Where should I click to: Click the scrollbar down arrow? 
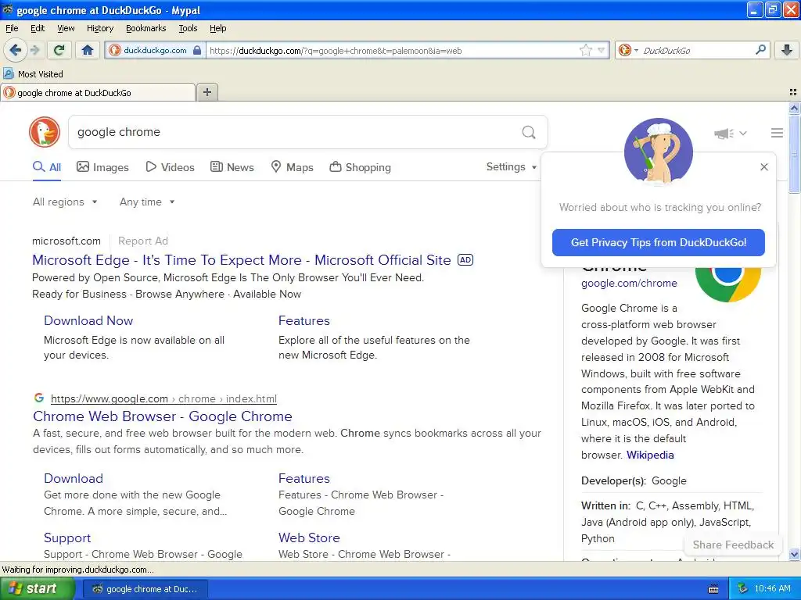point(794,554)
